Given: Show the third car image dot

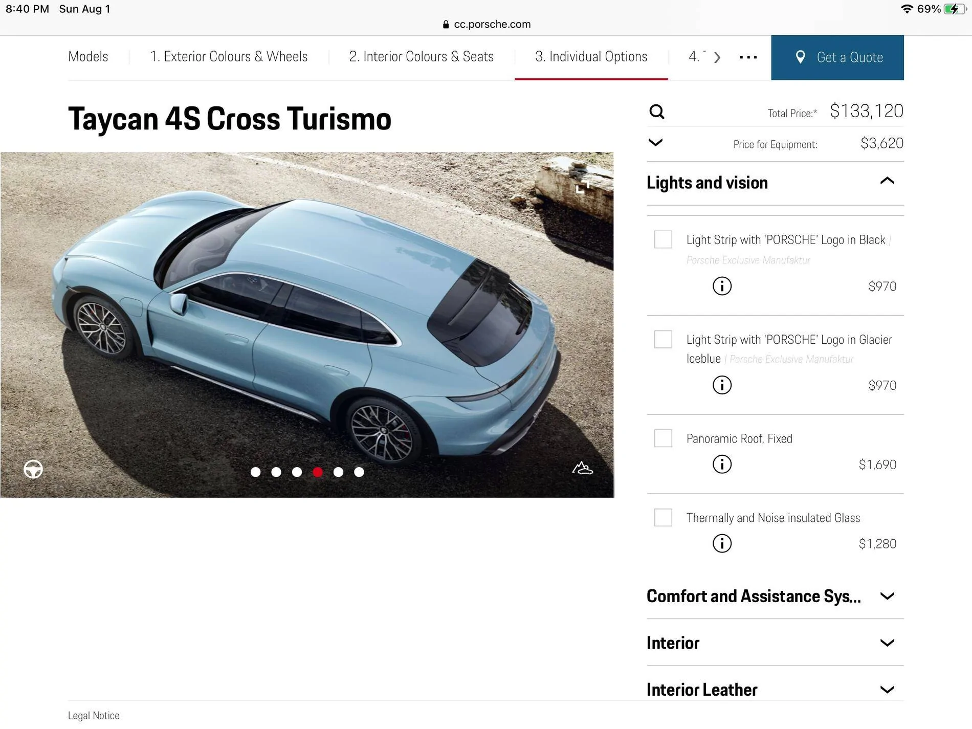Looking at the screenshot, I should point(297,472).
